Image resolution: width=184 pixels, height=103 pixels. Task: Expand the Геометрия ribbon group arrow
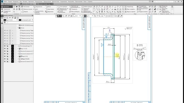(55, 14)
